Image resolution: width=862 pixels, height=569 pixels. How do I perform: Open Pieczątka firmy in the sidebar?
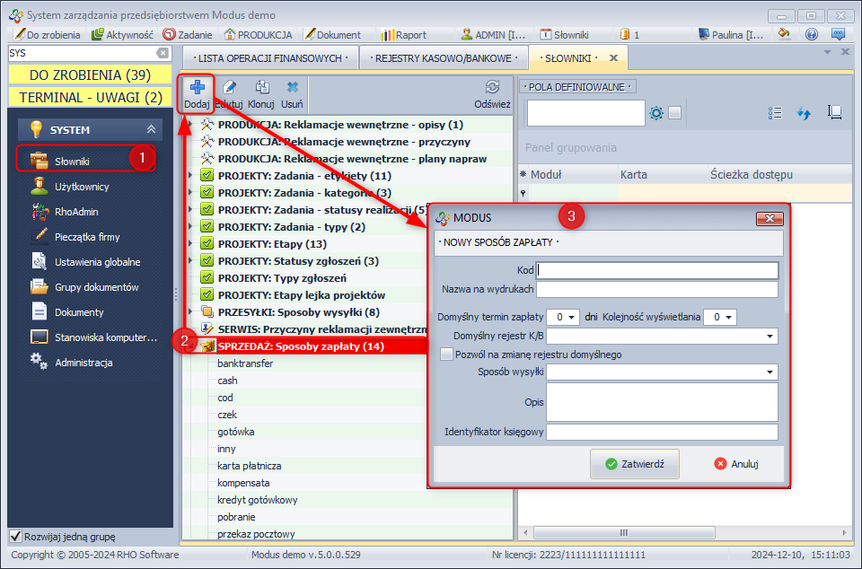click(x=86, y=237)
